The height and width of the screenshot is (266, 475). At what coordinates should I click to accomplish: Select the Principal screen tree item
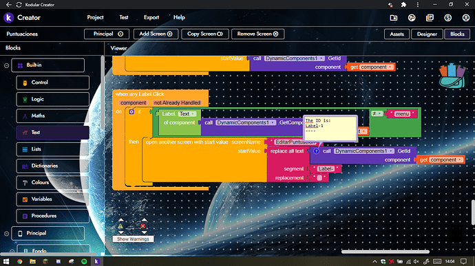(48, 233)
